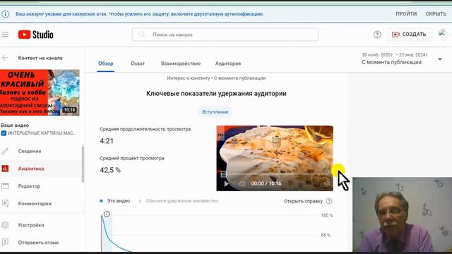Click Обычное удержание неизвестно legend item
Image resolution: width=452 pixels, height=254 pixels.
[x=179, y=200]
